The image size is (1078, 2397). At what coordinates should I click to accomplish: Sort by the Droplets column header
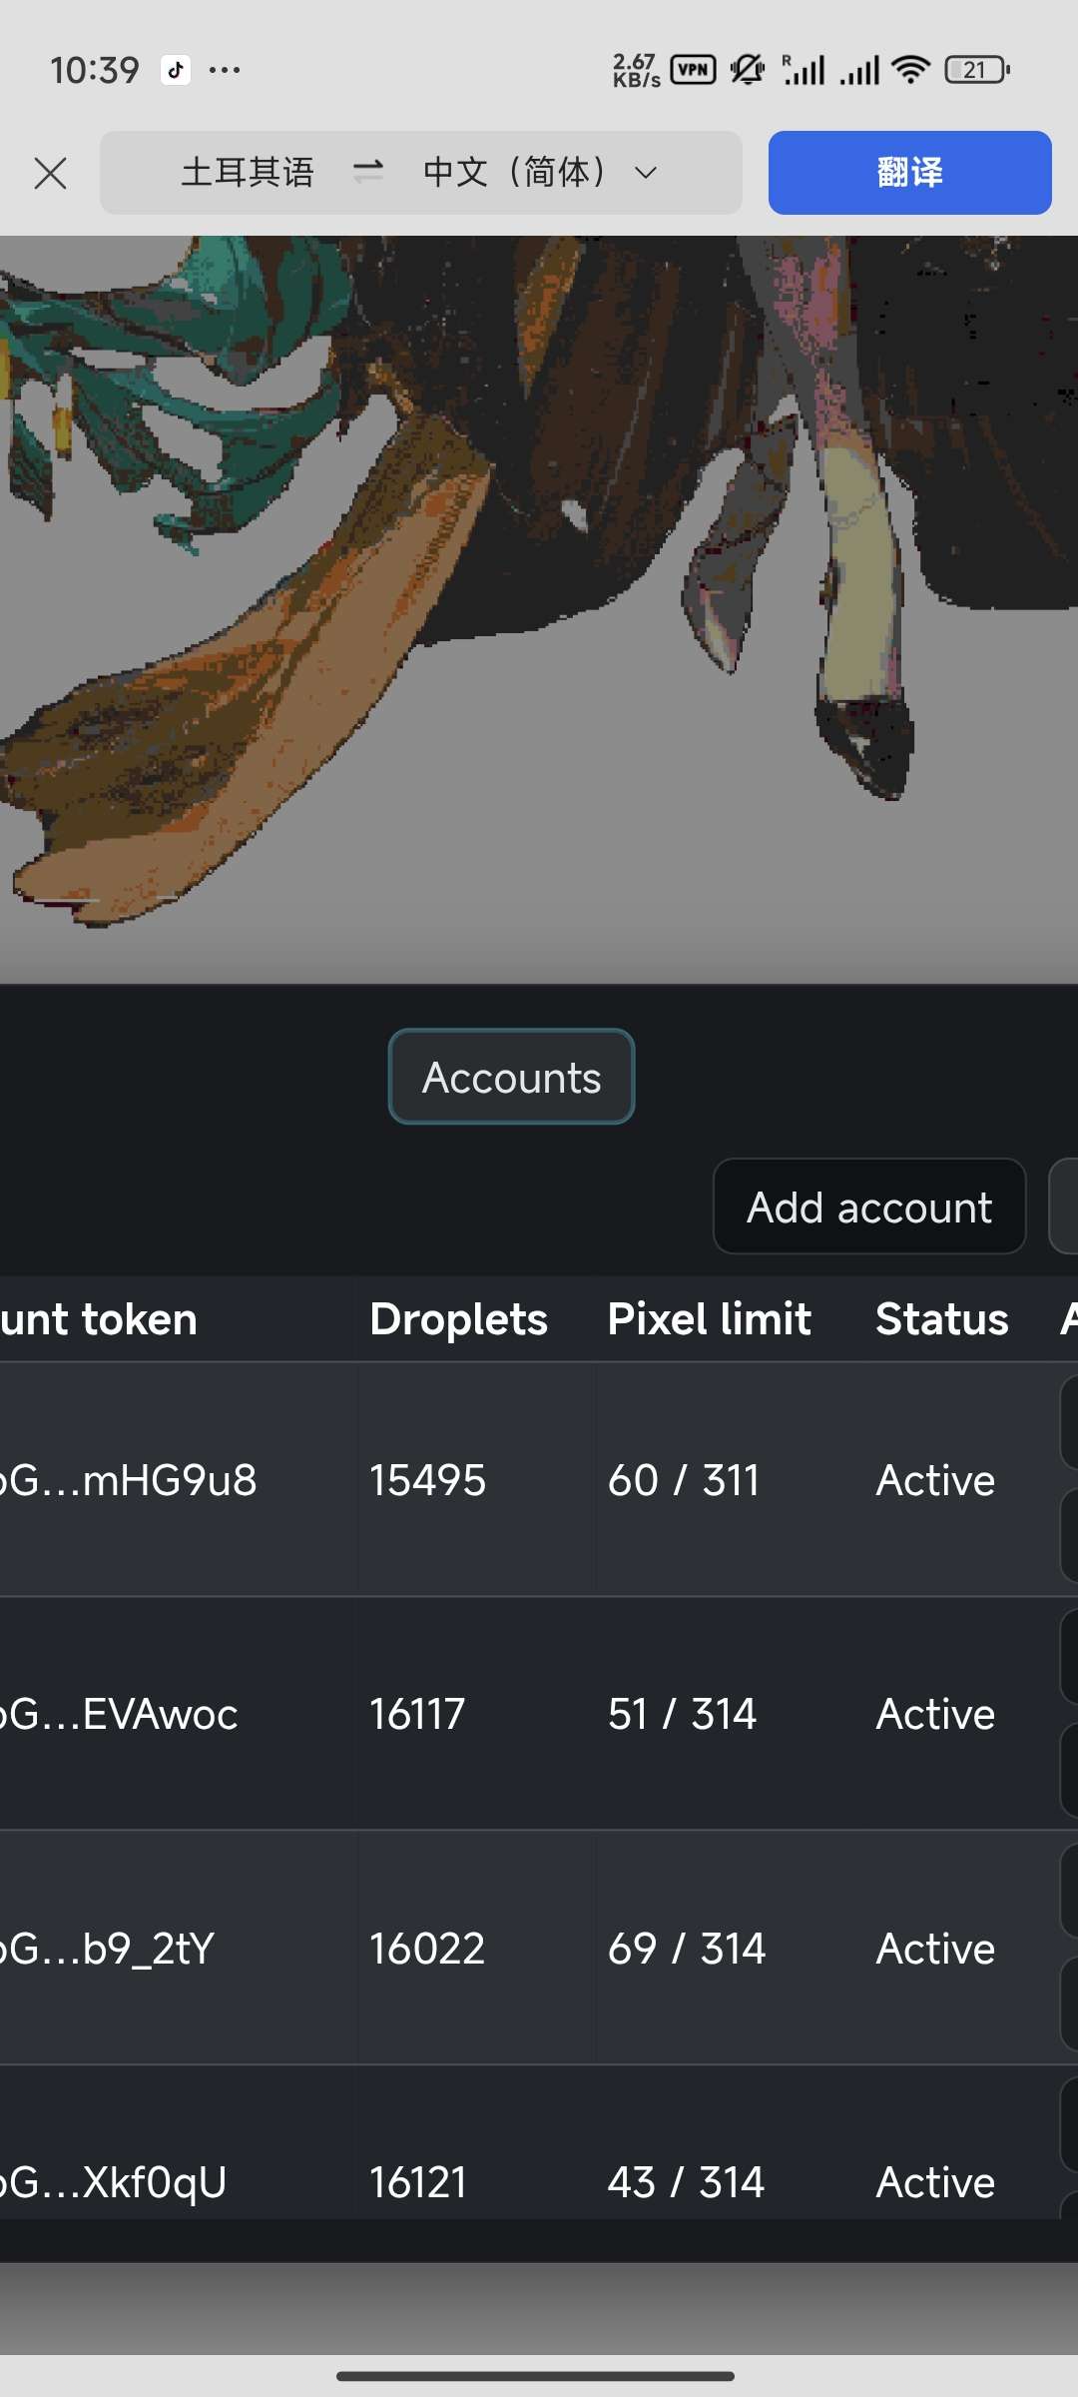click(459, 1319)
